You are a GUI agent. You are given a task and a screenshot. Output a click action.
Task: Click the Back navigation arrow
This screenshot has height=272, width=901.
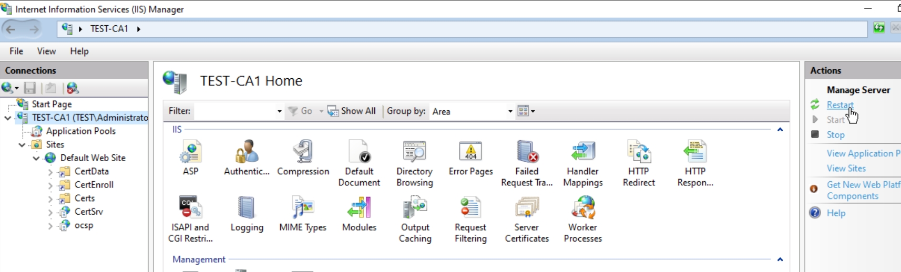click(11, 29)
